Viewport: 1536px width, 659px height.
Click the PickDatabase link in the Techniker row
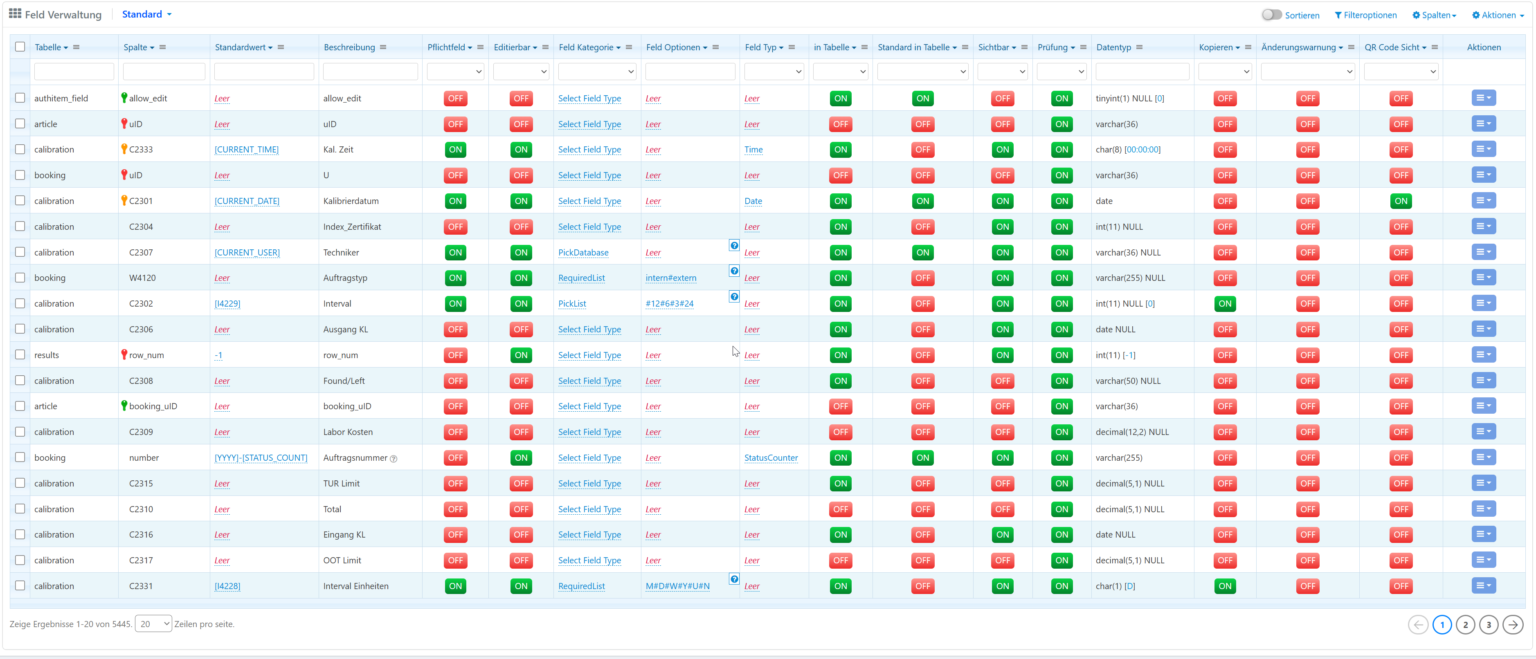click(x=582, y=253)
